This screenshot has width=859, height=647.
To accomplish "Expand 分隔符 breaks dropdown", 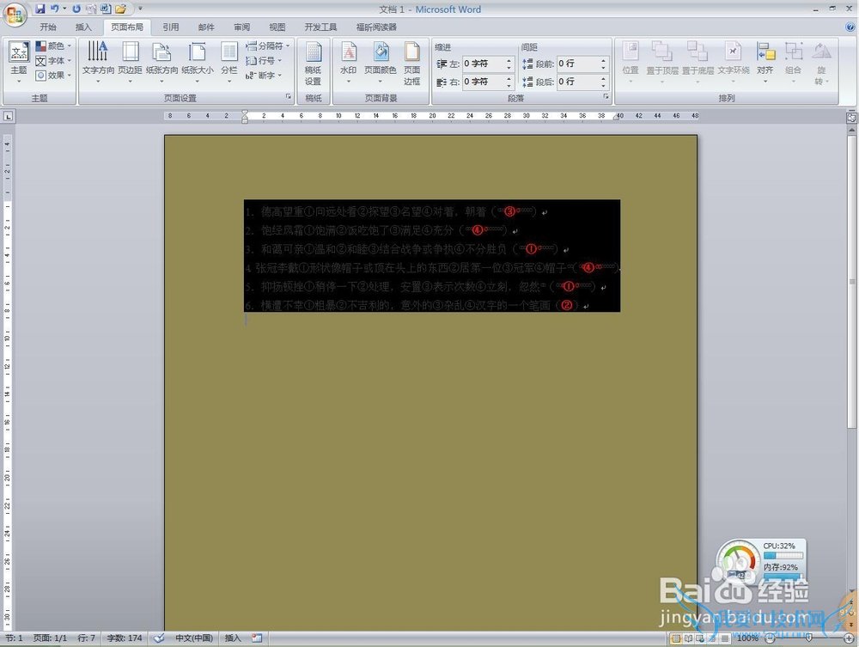I will pyautogui.click(x=267, y=46).
